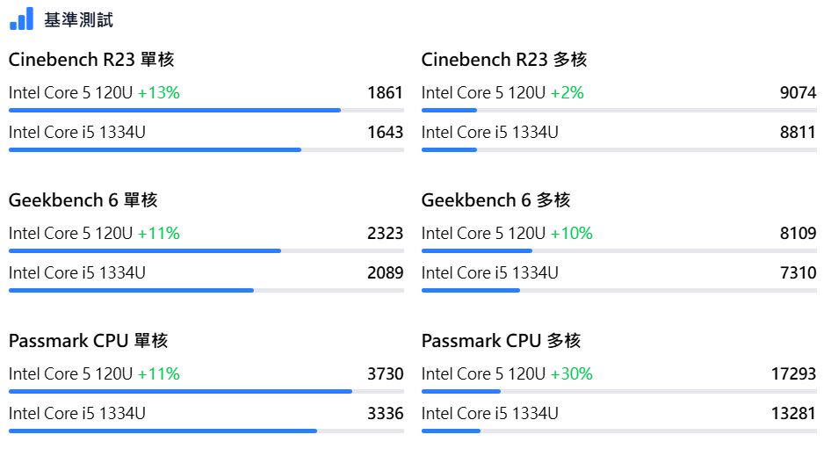This screenshot has width=831, height=449.
Task: Click the blue bar chart benchmark icon
Action: (x=21, y=19)
